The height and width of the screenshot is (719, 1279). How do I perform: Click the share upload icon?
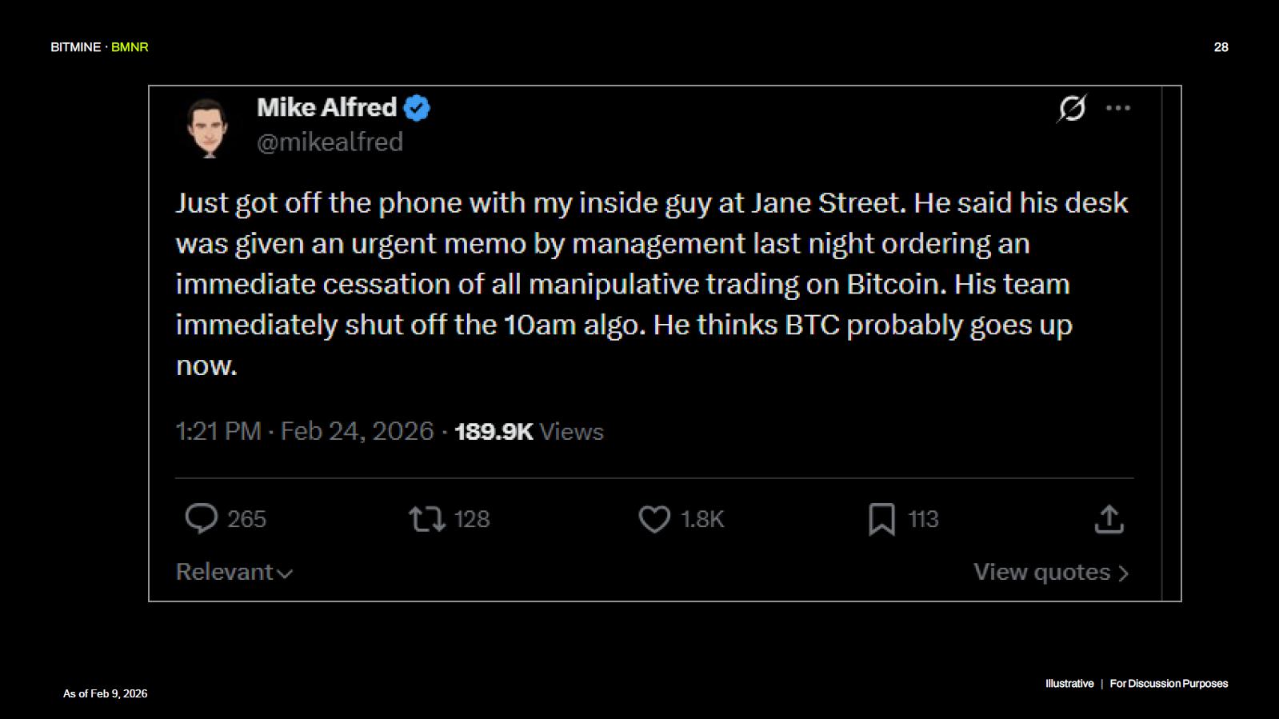pyautogui.click(x=1109, y=519)
